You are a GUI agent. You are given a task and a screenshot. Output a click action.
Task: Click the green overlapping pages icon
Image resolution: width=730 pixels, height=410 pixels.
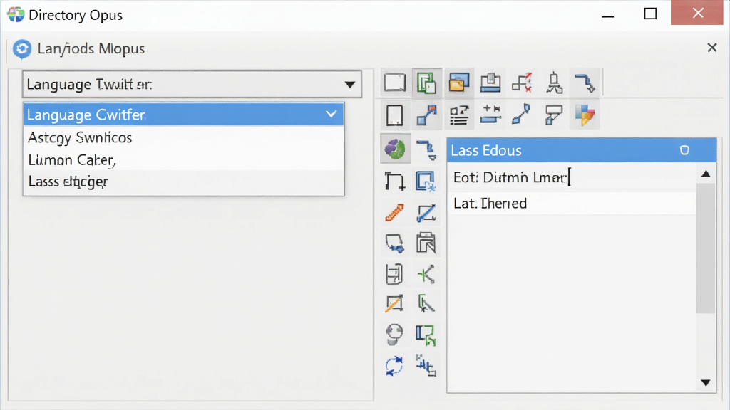(426, 83)
